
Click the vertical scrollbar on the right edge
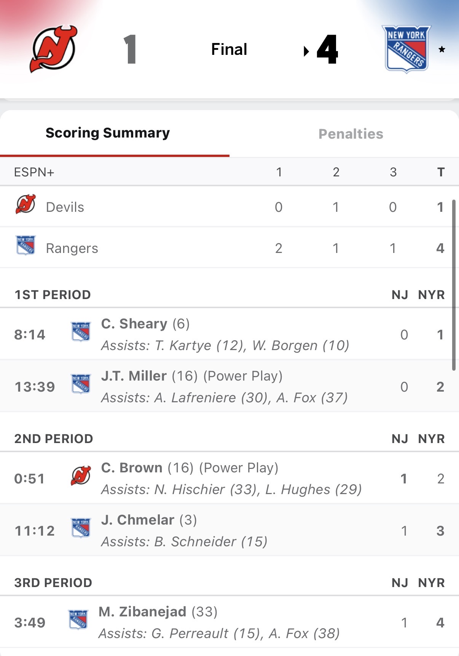pos(454,285)
